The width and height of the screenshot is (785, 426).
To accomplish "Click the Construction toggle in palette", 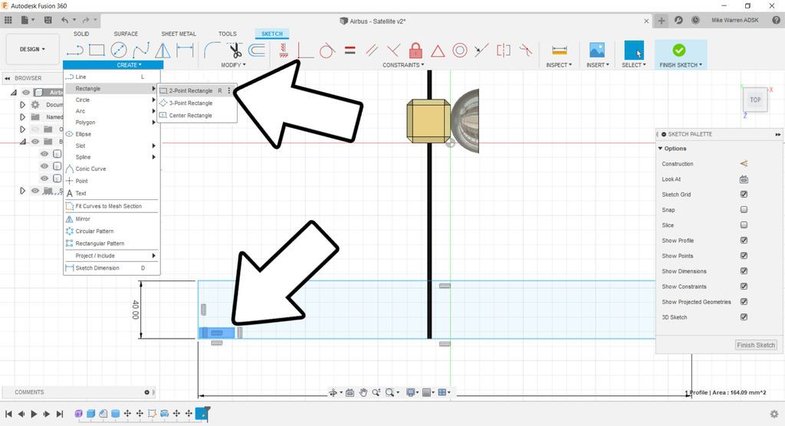I will 744,164.
